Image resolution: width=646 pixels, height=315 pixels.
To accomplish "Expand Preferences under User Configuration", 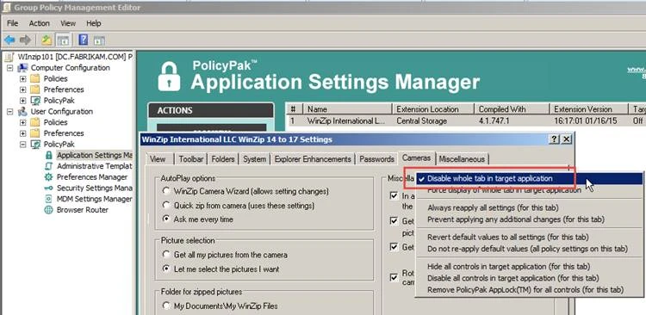I will point(22,133).
